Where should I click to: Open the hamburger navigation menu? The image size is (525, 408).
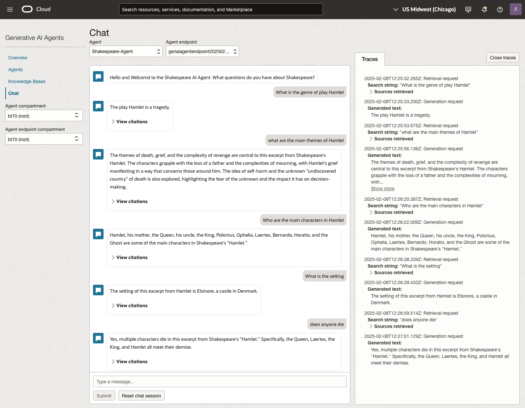[10, 10]
